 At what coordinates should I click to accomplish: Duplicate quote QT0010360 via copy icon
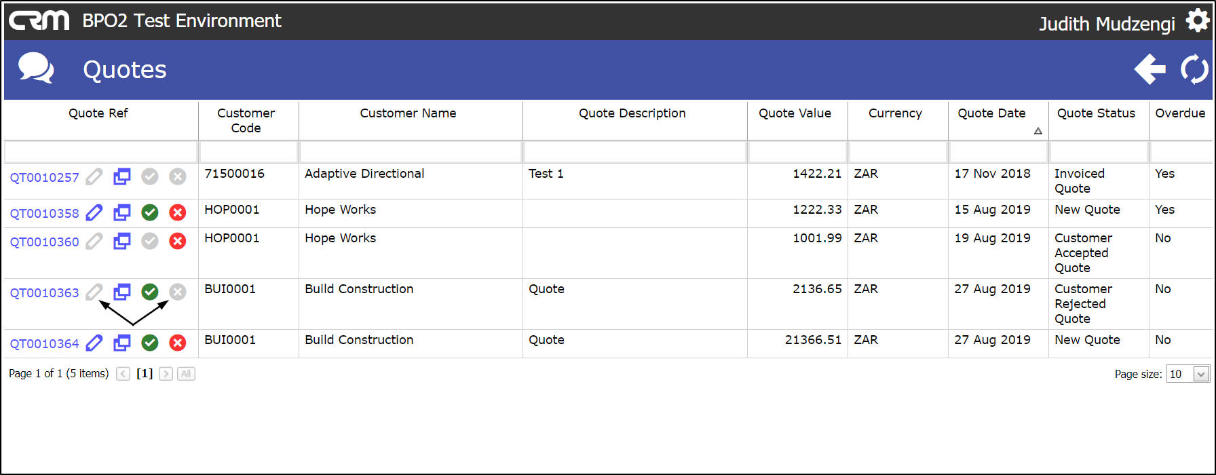point(122,242)
